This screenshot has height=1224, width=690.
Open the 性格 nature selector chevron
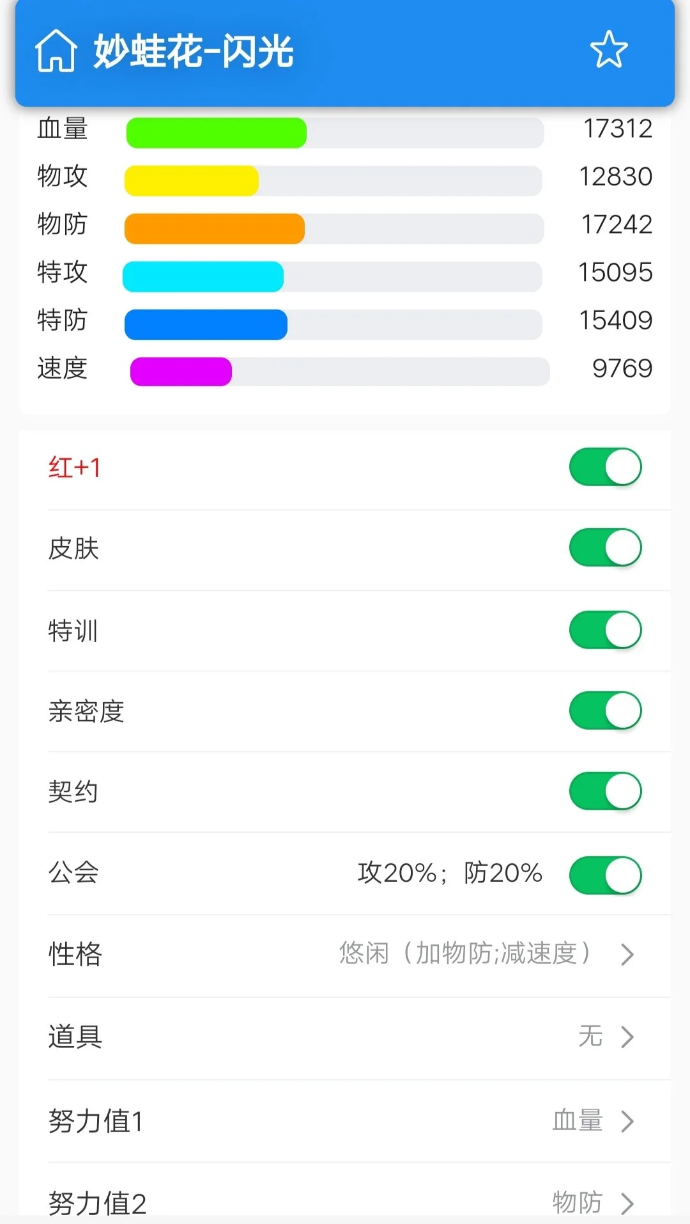pos(627,954)
